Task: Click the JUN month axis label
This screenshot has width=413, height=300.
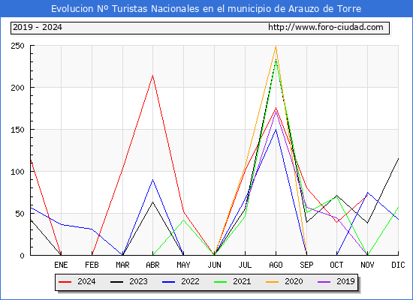Action: (x=215, y=265)
